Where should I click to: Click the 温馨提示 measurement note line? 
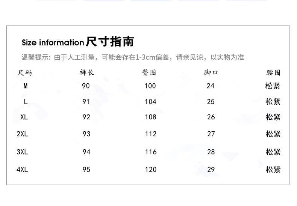click(x=133, y=57)
